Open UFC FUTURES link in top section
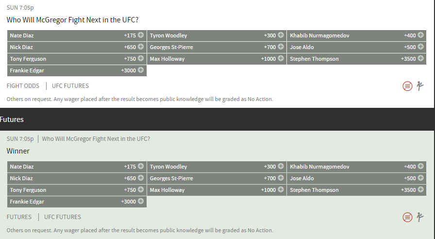 point(70,86)
